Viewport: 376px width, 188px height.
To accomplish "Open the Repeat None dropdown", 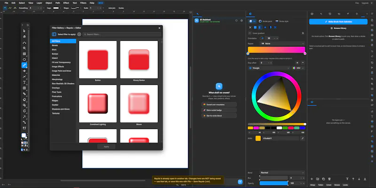I will click(282, 44).
